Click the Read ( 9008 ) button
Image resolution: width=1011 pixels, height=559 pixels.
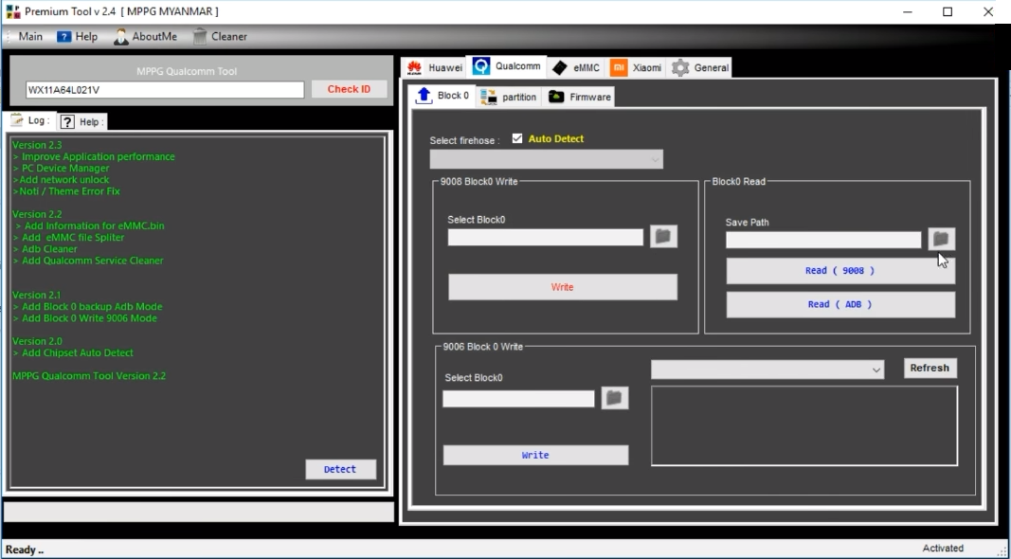(840, 271)
